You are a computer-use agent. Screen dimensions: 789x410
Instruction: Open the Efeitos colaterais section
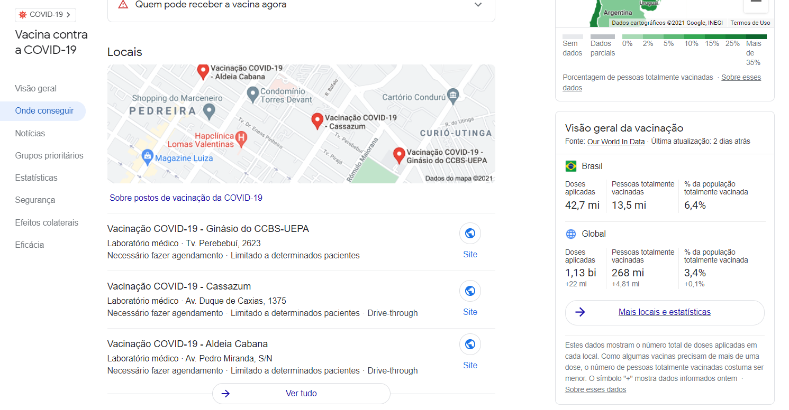47,223
